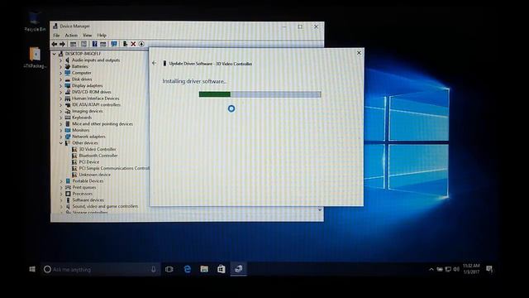Click the green driver installation progress bar
529x298 pixels.
[x=260, y=94]
